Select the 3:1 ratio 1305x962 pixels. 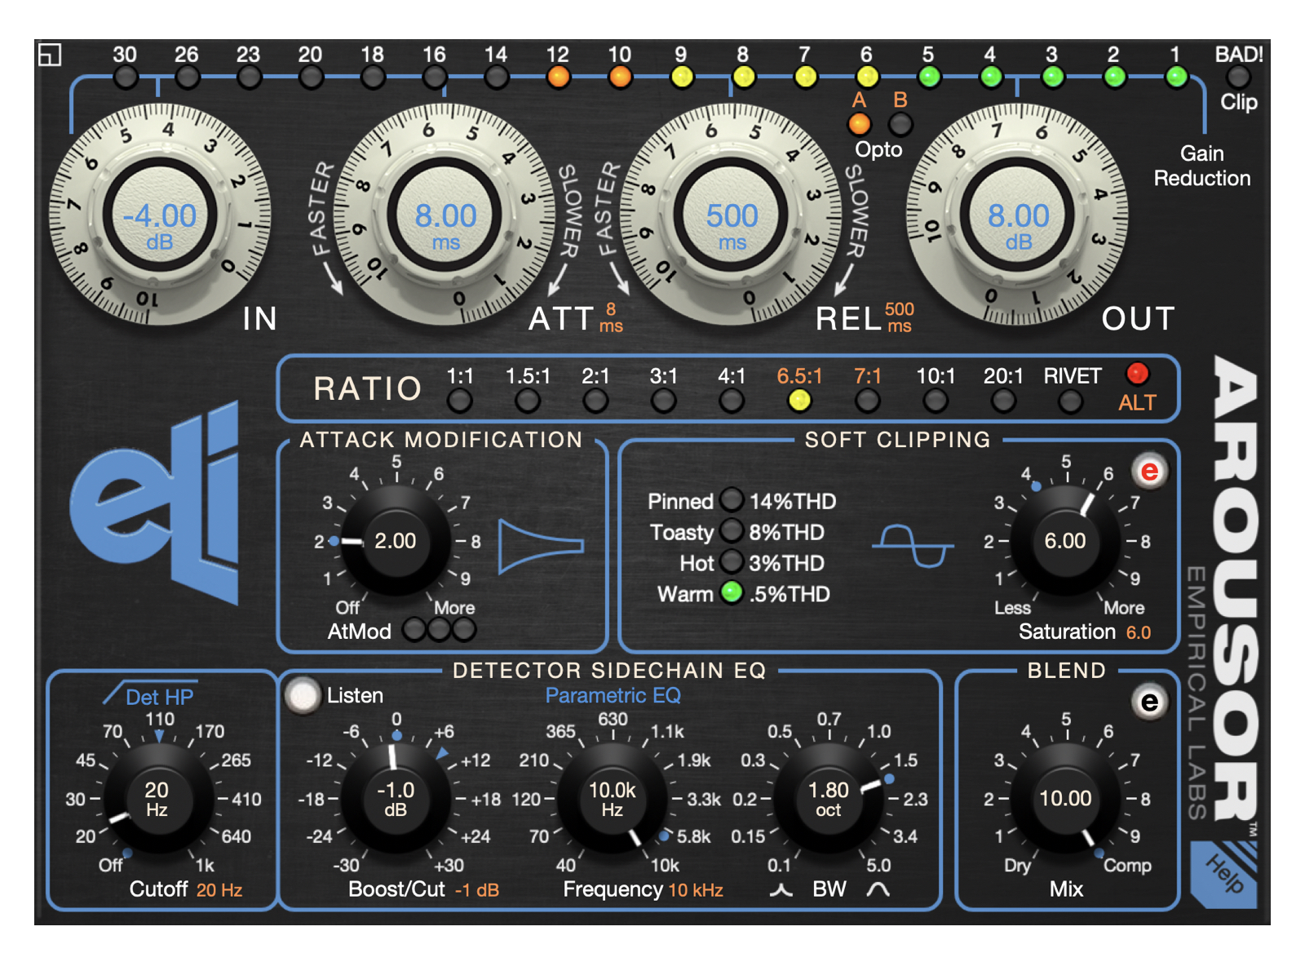coord(663,401)
